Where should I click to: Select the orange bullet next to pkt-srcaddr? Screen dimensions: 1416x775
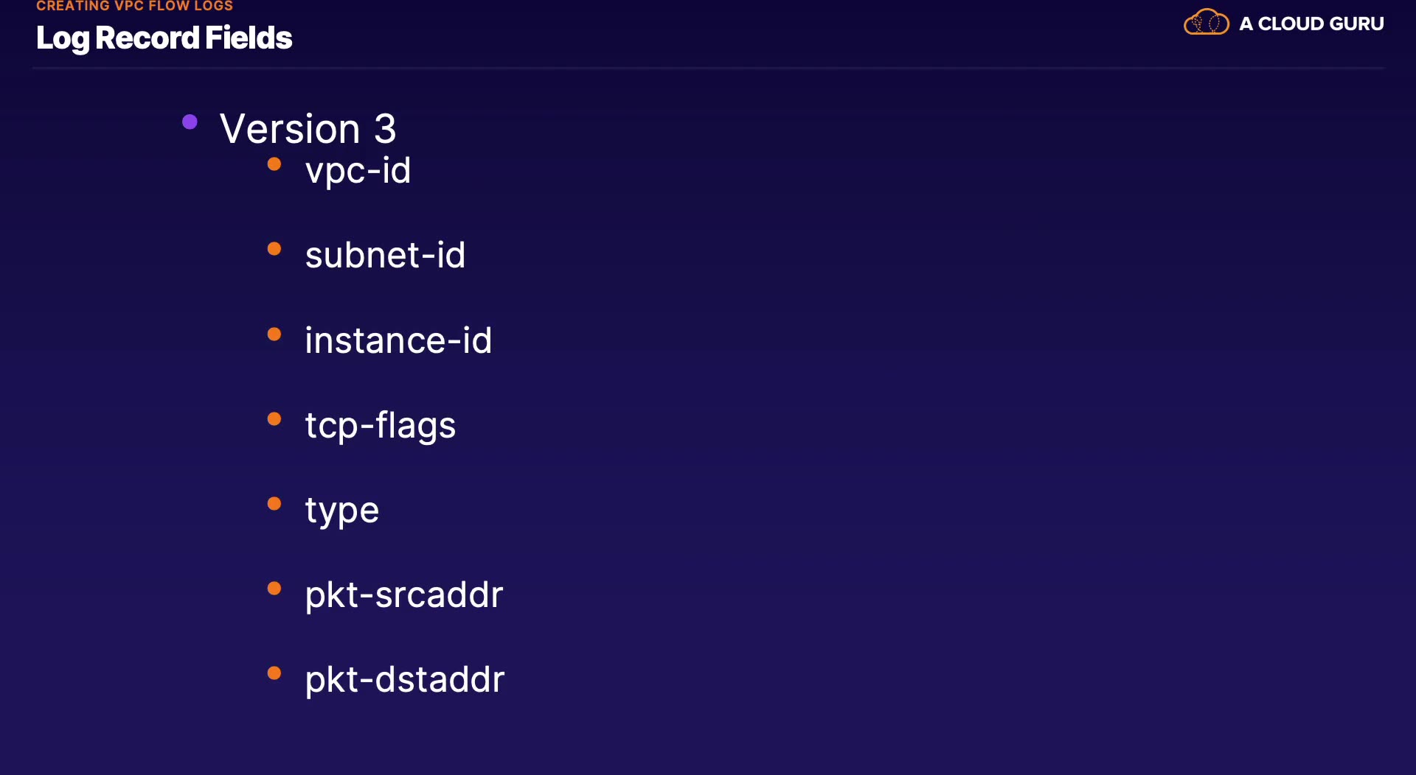274,589
